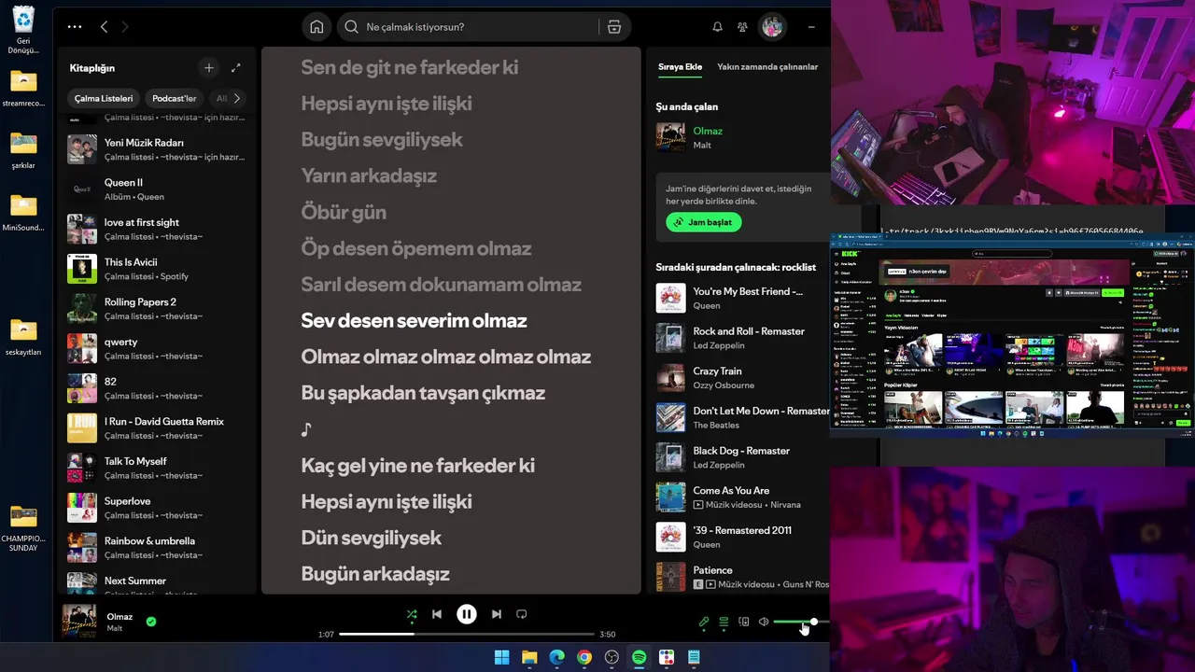Toggle repeat mode

(522, 614)
